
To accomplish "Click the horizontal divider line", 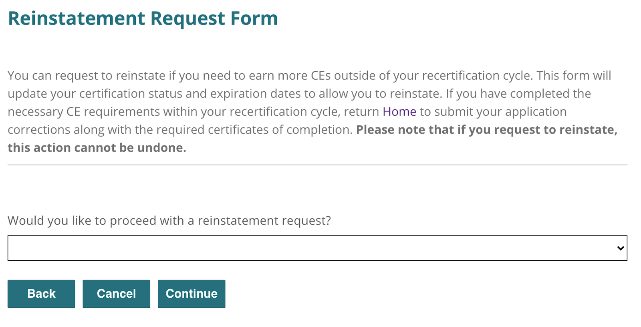I will click(317, 164).
